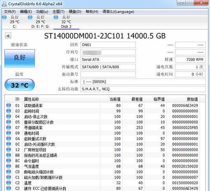
Task: Click status icon for attribute 09 通电时间
Action: click(9, 133)
